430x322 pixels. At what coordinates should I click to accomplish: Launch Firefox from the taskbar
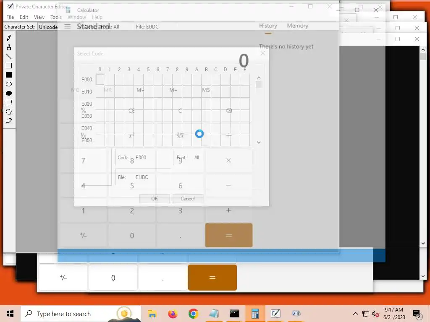[x=173, y=314]
